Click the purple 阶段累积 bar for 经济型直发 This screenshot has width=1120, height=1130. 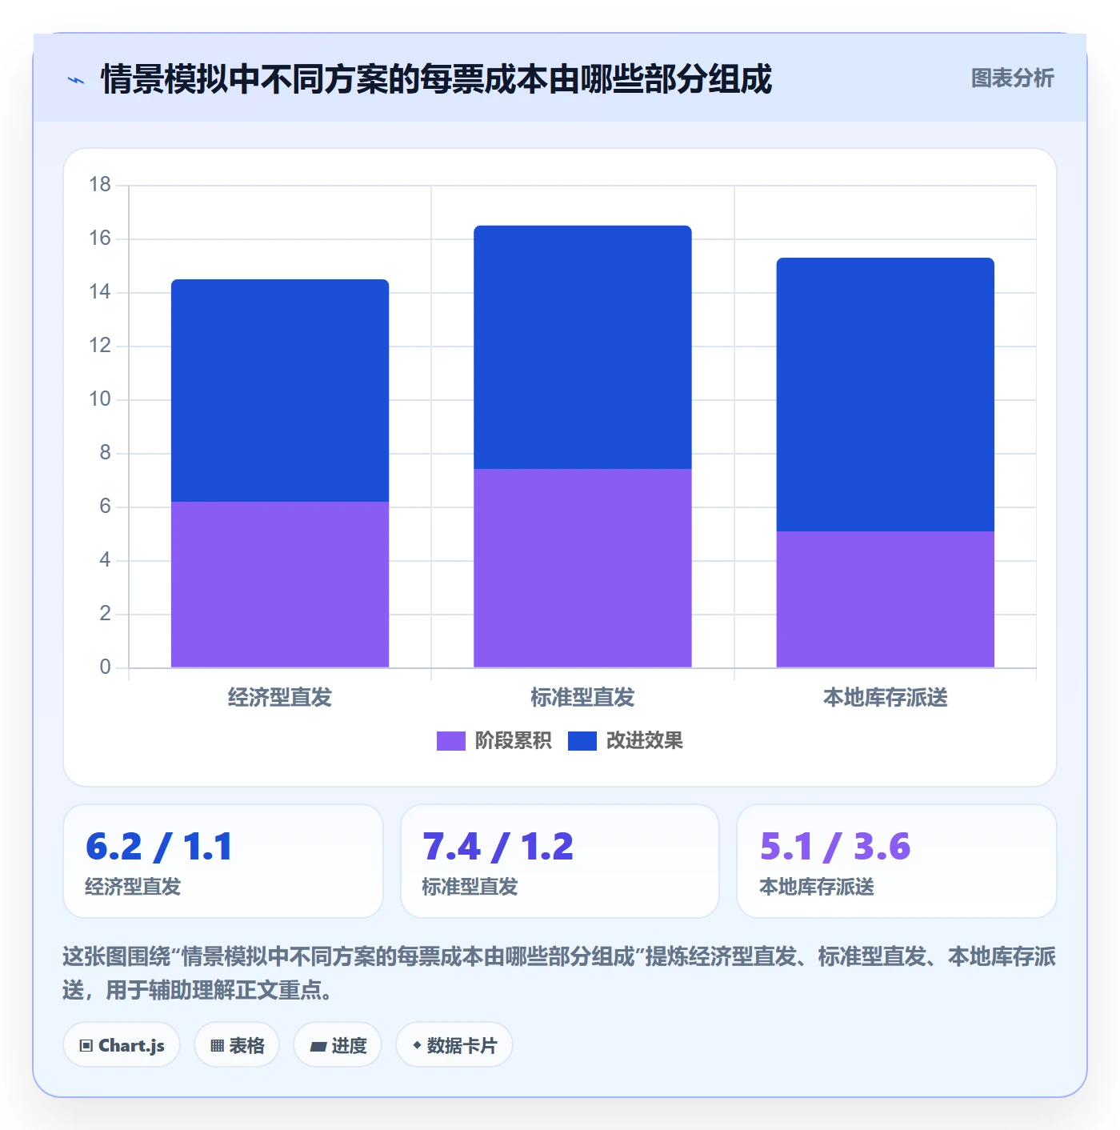(280, 584)
